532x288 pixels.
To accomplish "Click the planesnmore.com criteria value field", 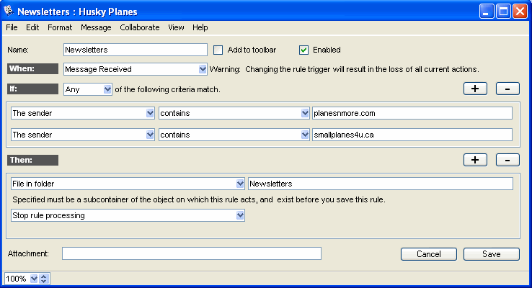I will pos(412,113).
